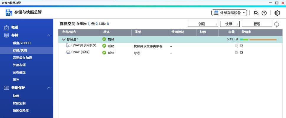Open 快照复制 in the sidebar
Screen dimensions: 286x118
(x=19, y=103)
